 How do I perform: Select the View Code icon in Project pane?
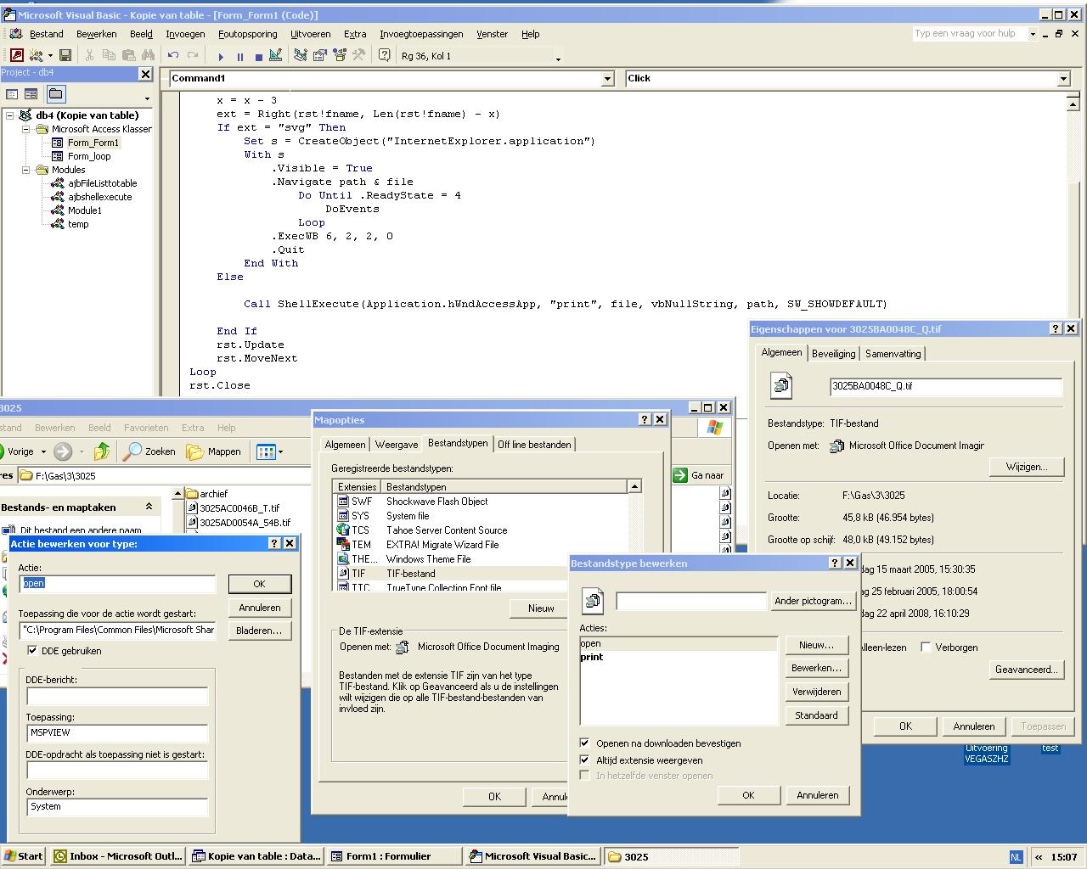(11, 93)
